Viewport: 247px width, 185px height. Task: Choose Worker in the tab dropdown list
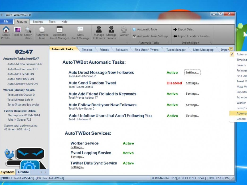pyautogui.click(x=238, y=103)
